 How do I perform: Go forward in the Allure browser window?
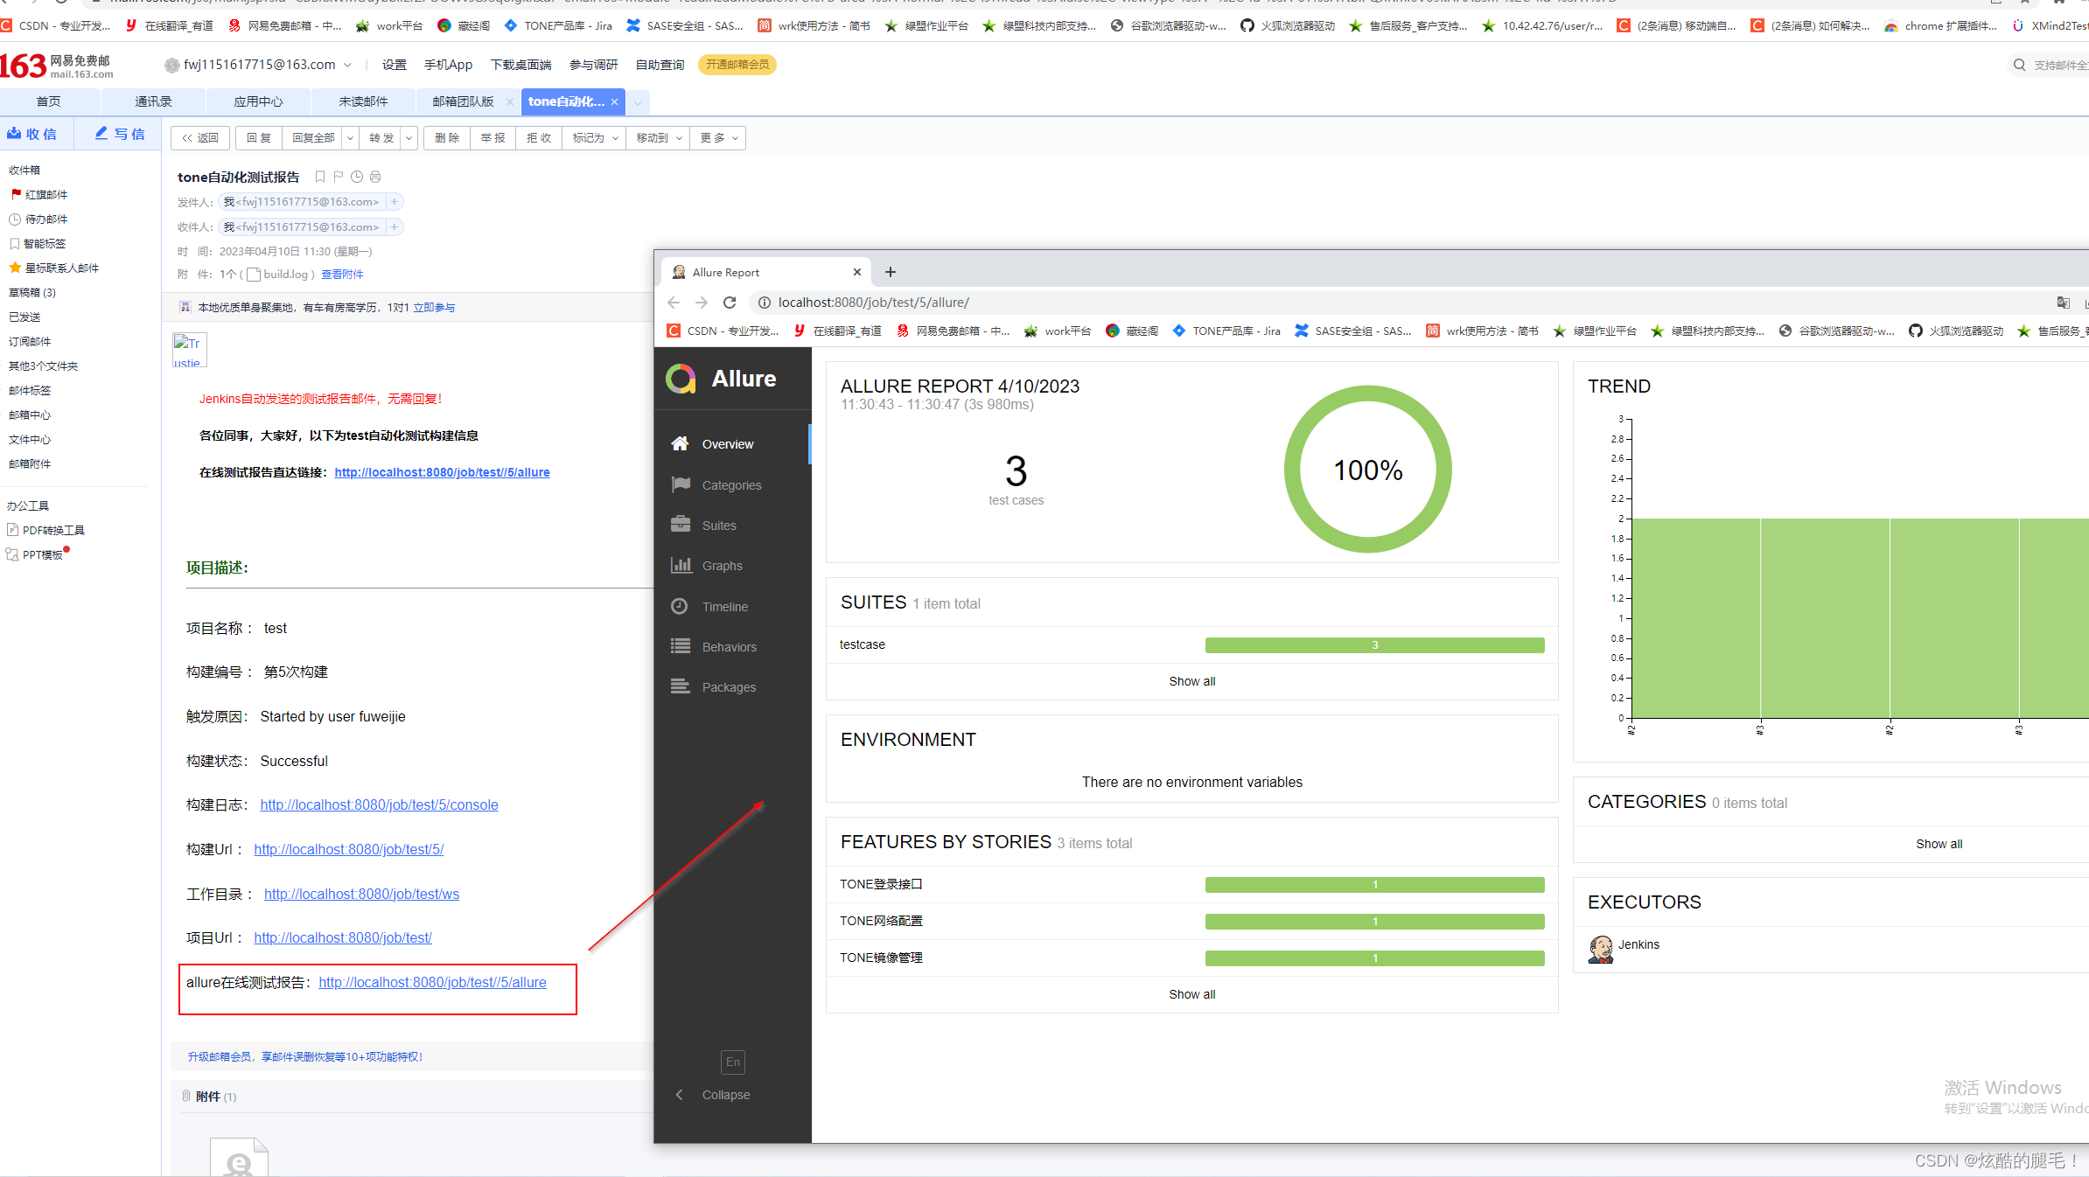coord(702,303)
